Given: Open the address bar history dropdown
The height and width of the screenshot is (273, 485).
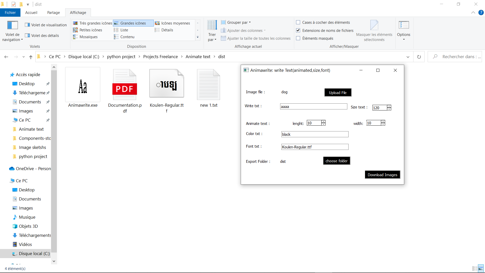Looking at the screenshot, I should click(408, 57).
